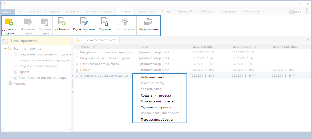Screen dimensions: 312x139
Task: Click the tree horizontal scrollbar track
Action: coord(36,129)
